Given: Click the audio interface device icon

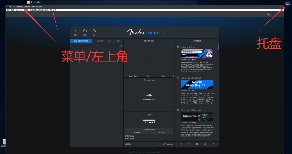Looking at the screenshot, I should click(149, 122).
